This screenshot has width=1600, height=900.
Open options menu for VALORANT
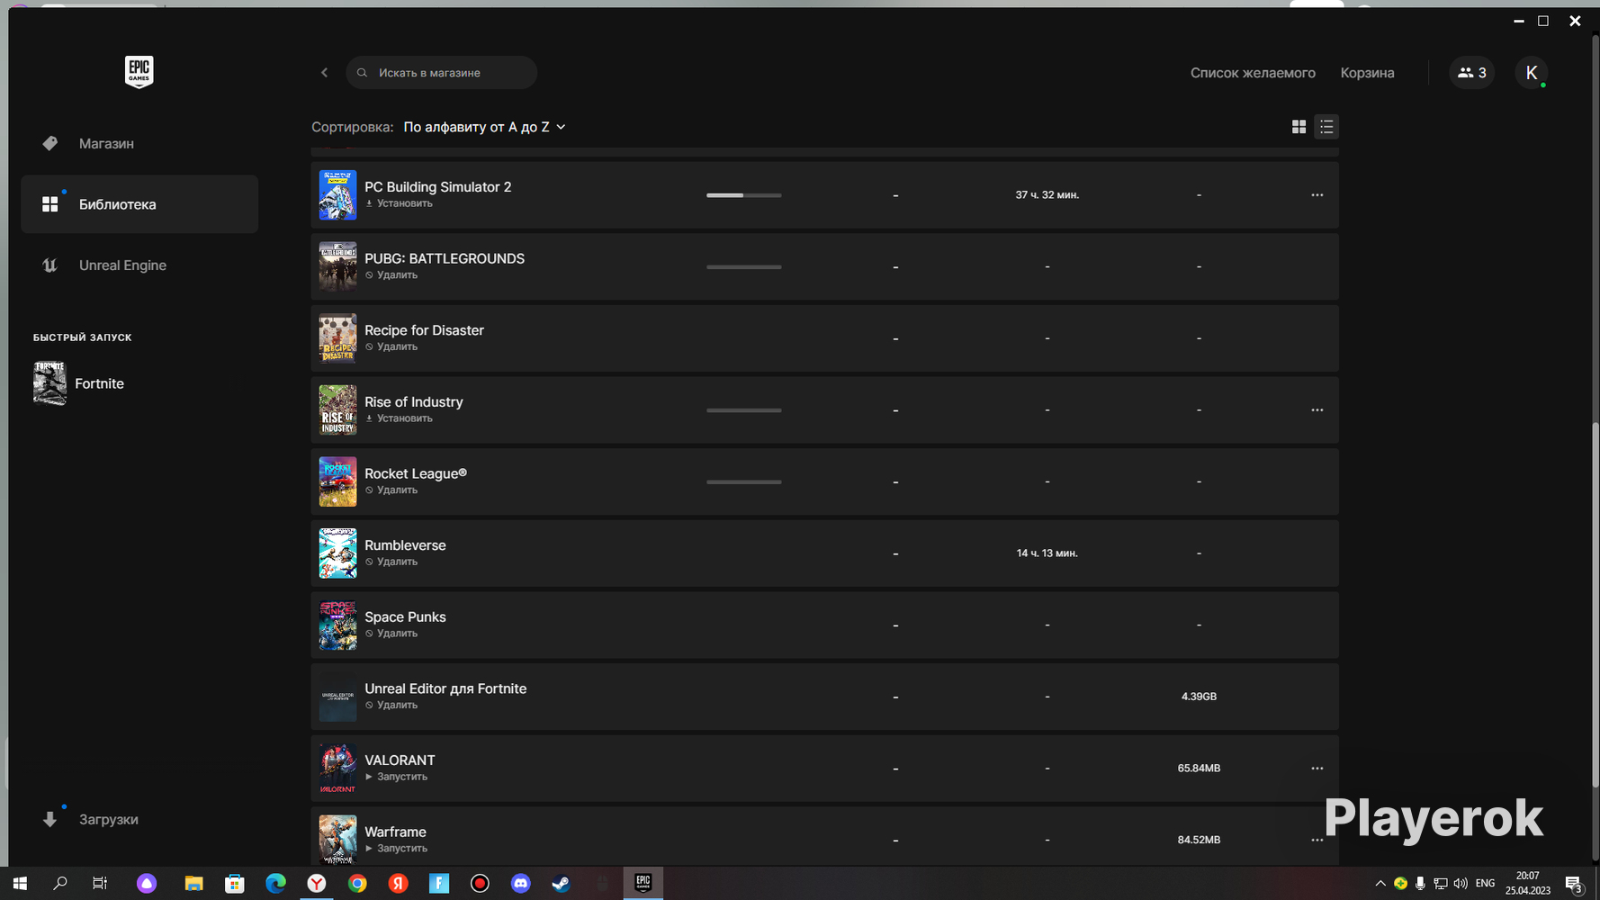(x=1317, y=769)
